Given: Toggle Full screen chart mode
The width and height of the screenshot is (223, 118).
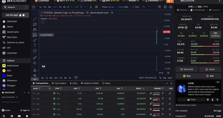Looking at the screenshot, I should click(x=135, y=7).
